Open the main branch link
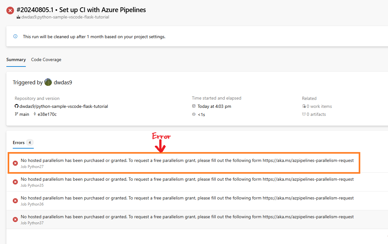 [x=24, y=114]
